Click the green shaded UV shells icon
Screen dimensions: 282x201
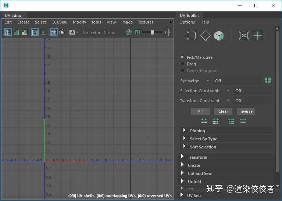[16, 32]
